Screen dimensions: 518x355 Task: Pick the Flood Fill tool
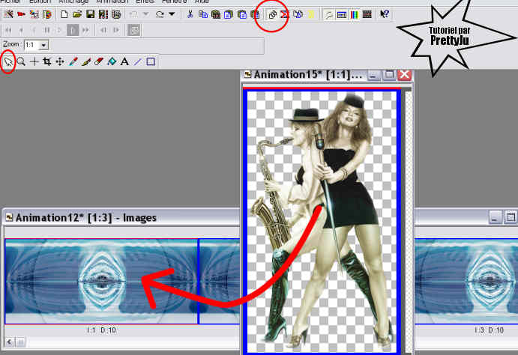pyautogui.click(x=111, y=62)
